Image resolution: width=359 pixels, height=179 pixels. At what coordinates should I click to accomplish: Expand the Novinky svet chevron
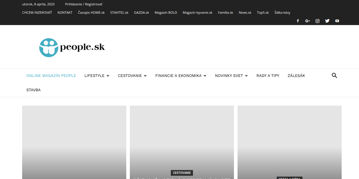246,76
